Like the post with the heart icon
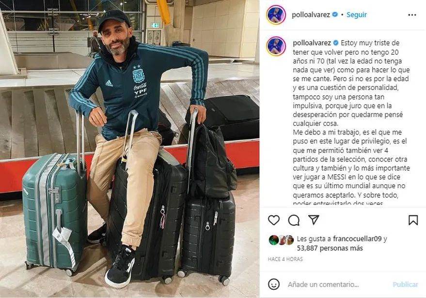The width and height of the screenshot is (426, 298). coord(274,220)
